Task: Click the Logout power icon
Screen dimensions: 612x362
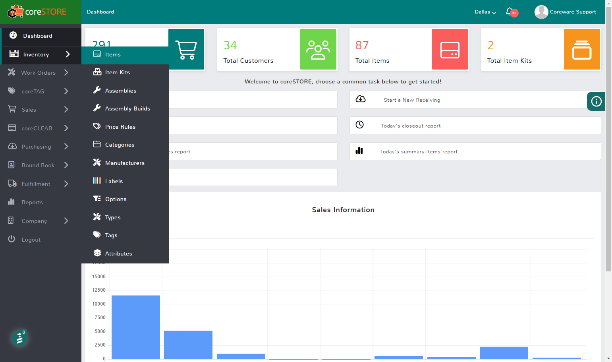Action: tap(12, 239)
